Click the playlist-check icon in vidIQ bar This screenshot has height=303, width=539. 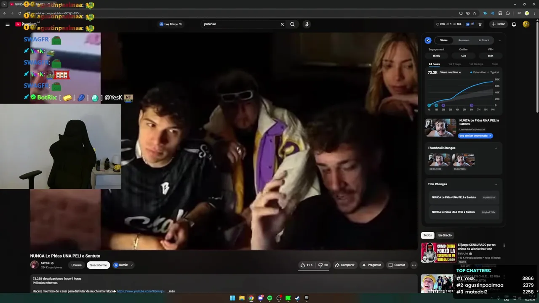click(x=472, y=24)
